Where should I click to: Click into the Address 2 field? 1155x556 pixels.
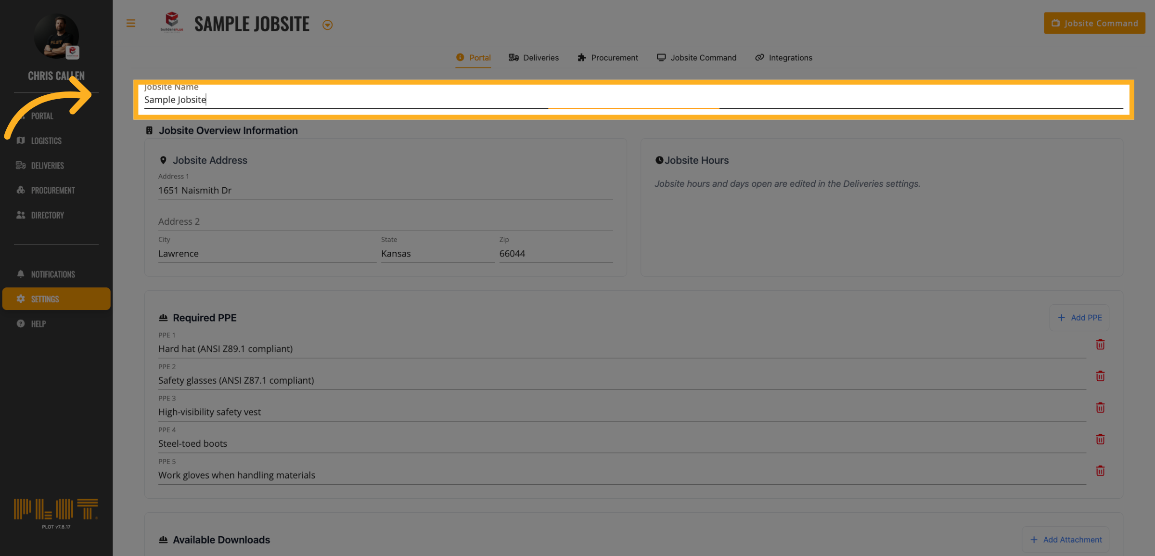[385, 221]
